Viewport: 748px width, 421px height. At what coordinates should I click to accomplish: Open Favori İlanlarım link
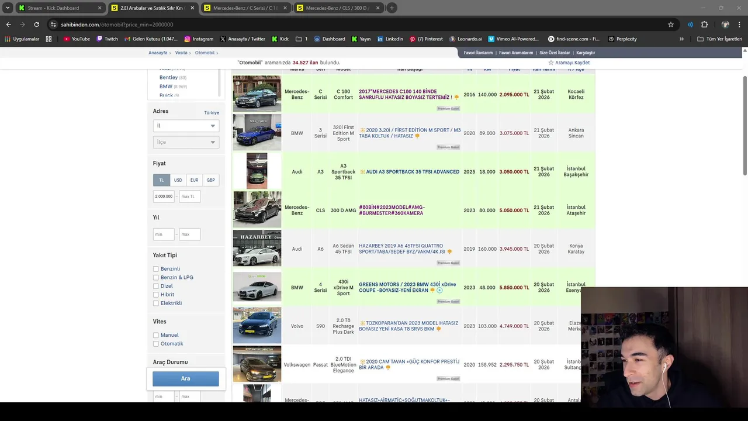click(x=478, y=53)
